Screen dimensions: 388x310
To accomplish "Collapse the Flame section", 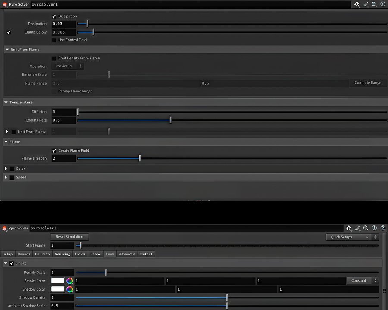I will click(6, 142).
